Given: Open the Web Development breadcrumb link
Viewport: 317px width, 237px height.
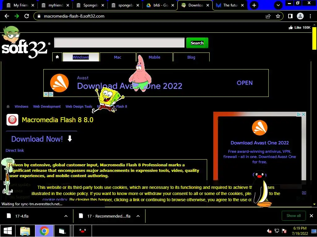Looking at the screenshot, I should (47, 106).
